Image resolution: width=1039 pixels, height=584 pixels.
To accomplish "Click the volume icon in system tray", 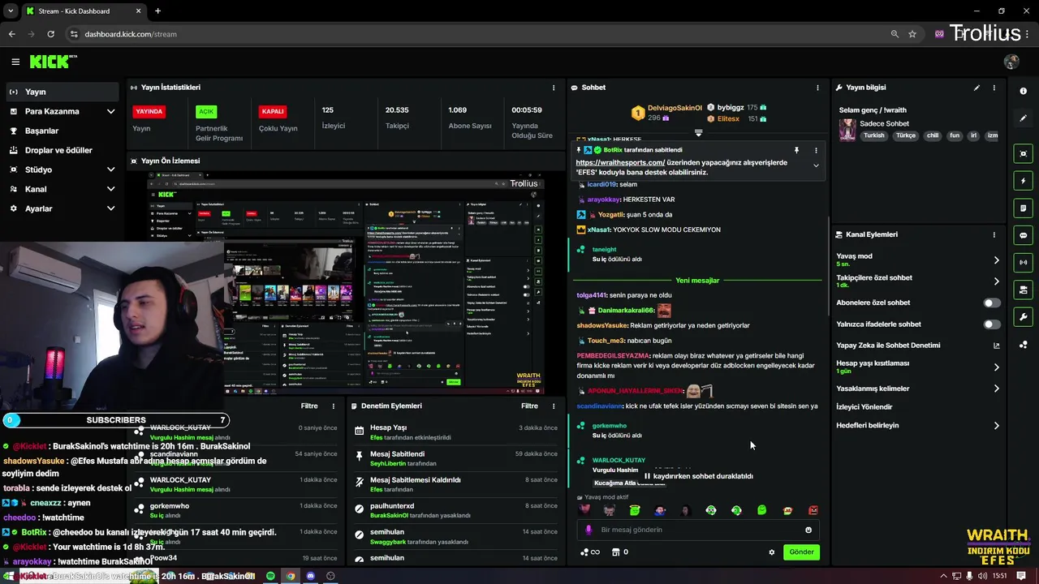I will pos(983,576).
